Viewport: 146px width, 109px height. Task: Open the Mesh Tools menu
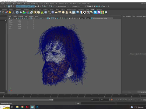click(26, 4)
